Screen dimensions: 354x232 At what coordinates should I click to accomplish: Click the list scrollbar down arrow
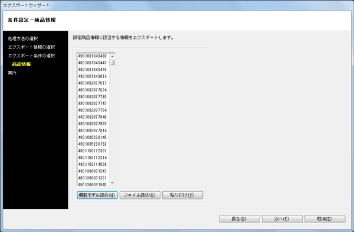[x=112, y=183]
